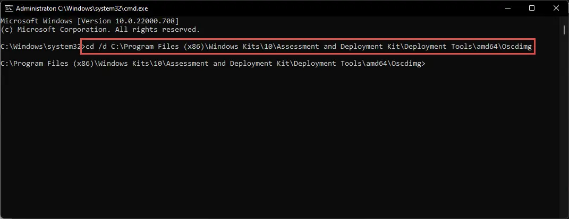
Task: Click the red-highlighted cd /d command
Action: [308, 46]
